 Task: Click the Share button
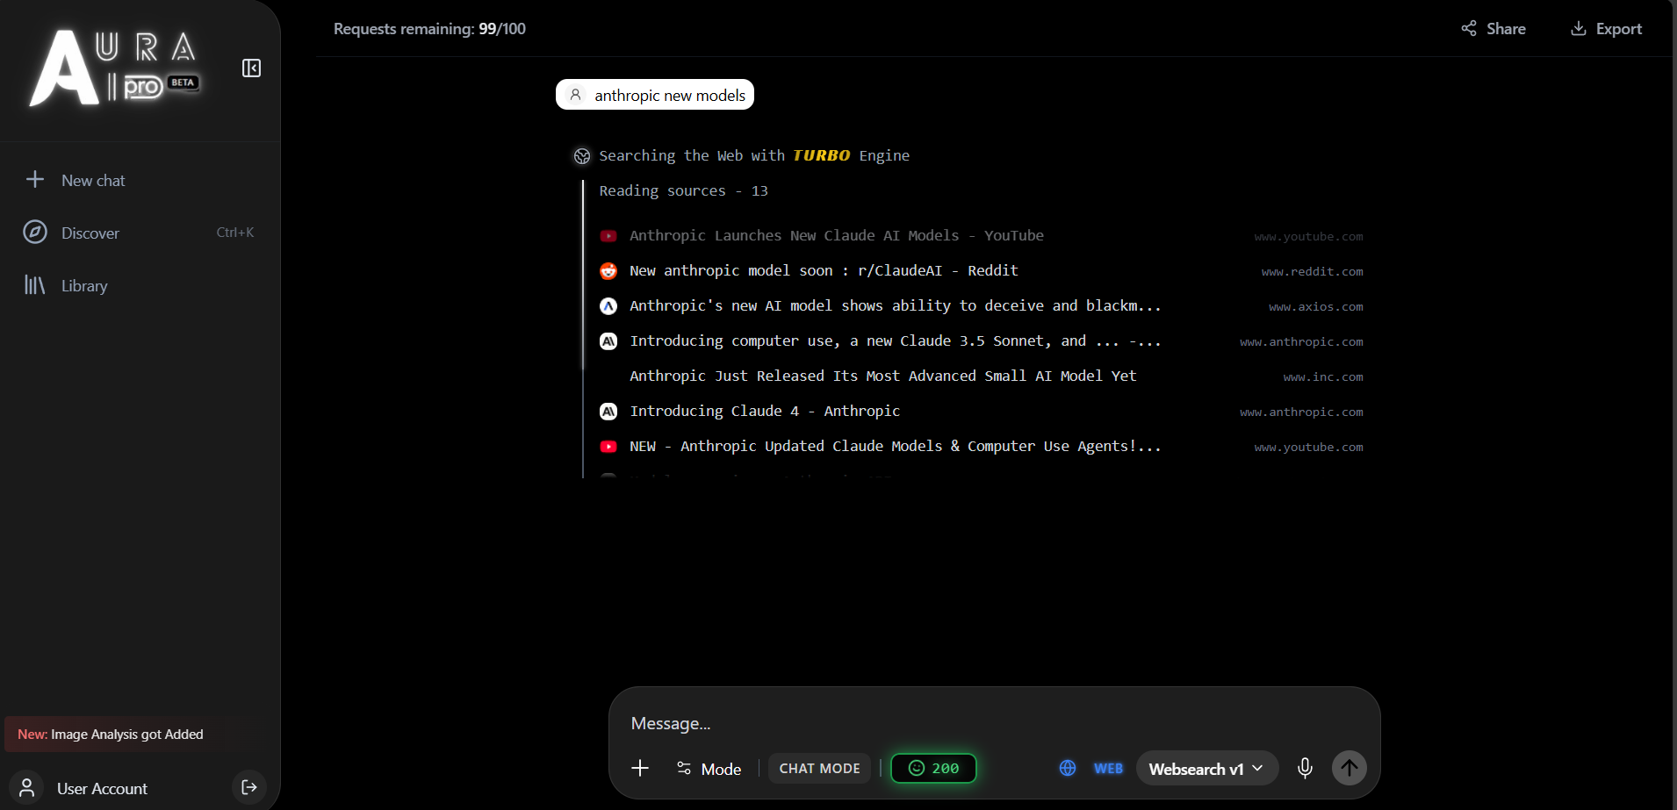(1493, 29)
